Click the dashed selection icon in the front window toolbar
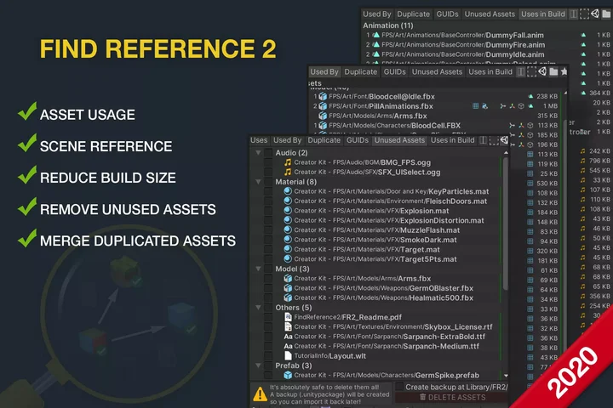 [x=494, y=140]
